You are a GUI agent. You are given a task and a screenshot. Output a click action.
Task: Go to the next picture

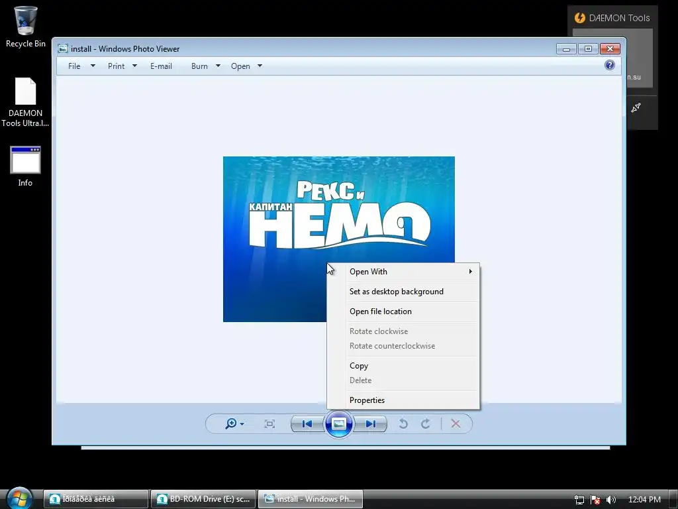tap(371, 424)
